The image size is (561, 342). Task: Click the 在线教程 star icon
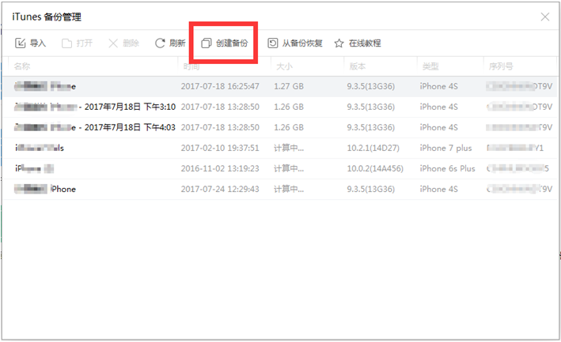pyautogui.click(x=339, y=43)
